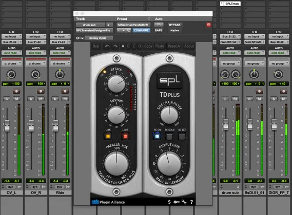Viewport: 292px width, 215px height.
Task: Click the Plugin Alliance logo
Action: coord(108,202)
